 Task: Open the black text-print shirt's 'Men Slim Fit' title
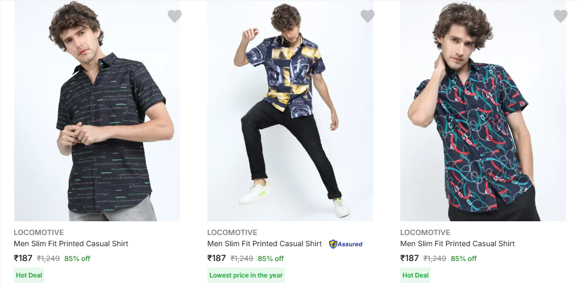[x=71, y=244]
